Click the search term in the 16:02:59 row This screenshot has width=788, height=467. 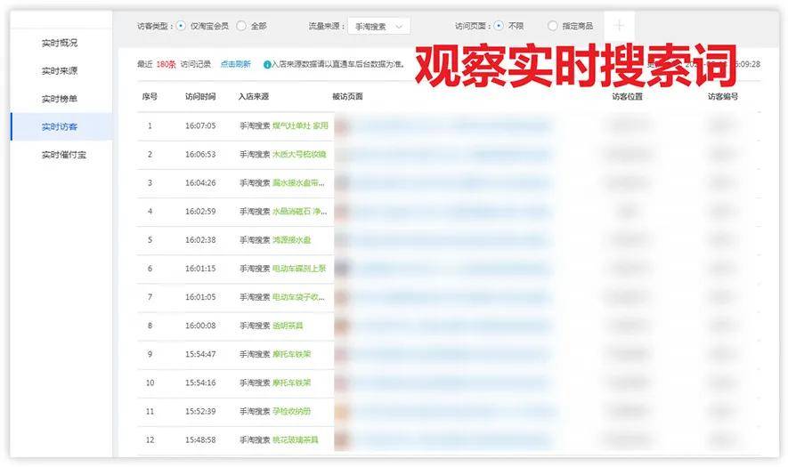[x=299, y=212]
